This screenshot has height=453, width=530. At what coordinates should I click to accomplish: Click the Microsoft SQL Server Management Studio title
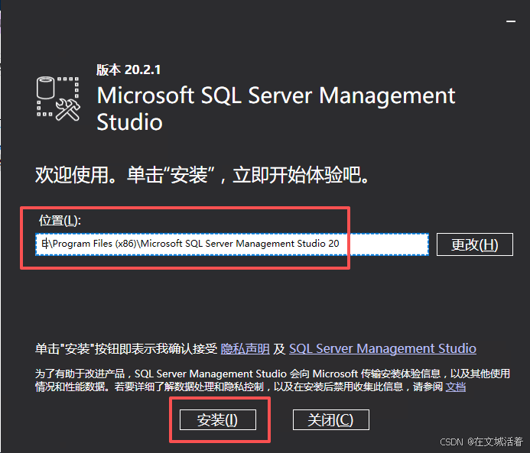[x=276, y=108]
